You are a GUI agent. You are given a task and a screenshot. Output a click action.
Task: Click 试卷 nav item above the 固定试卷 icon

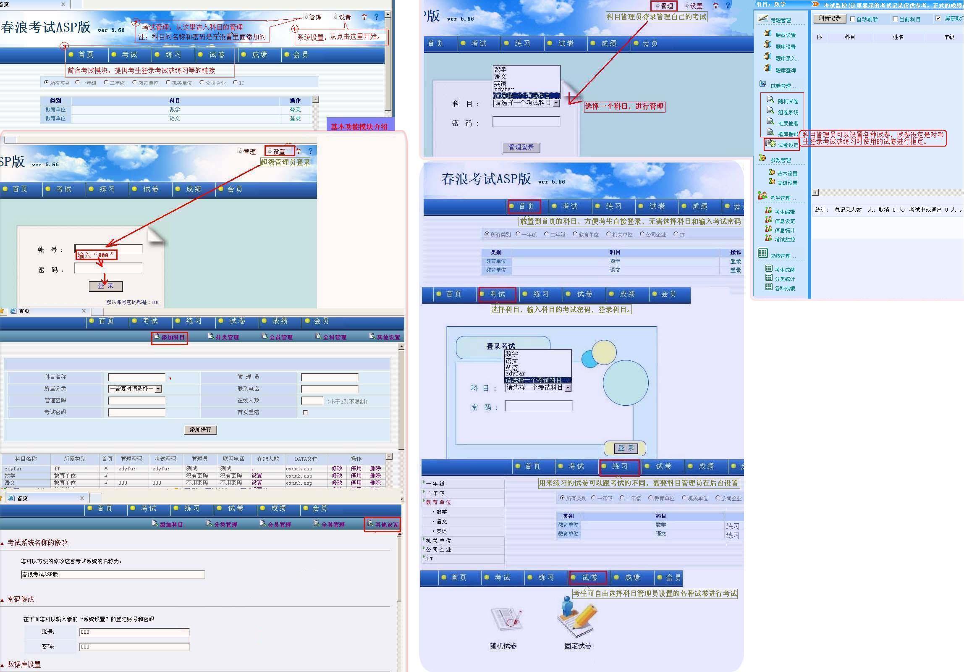(588, 577)
